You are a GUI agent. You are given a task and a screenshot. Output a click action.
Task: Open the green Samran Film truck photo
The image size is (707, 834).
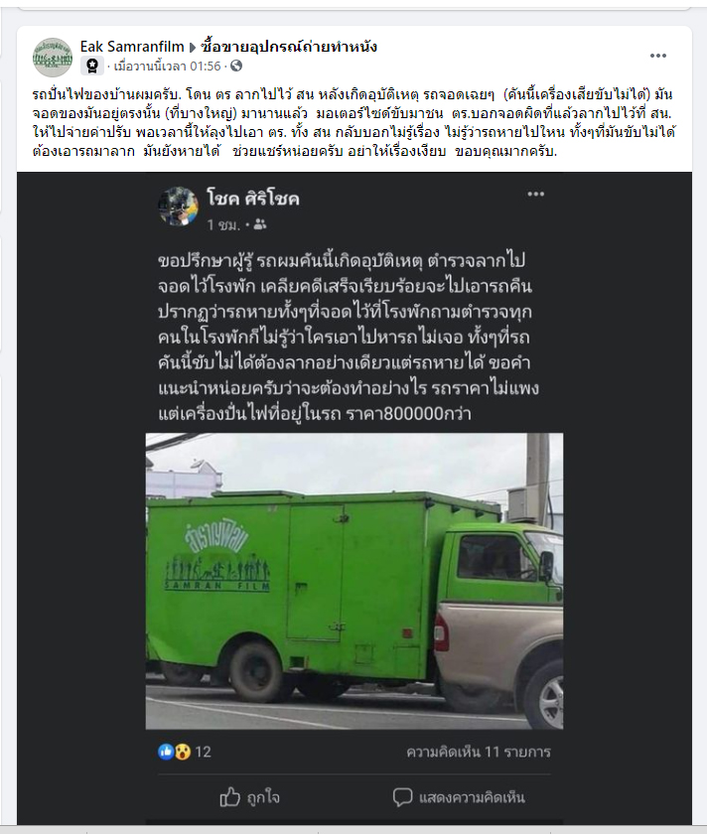[354, 581]
